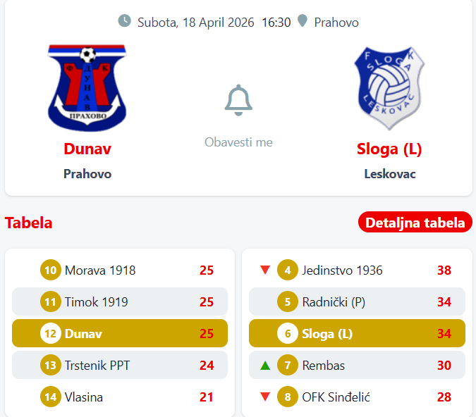Click position badge 12 next to Dunav

tap(51, 333)
